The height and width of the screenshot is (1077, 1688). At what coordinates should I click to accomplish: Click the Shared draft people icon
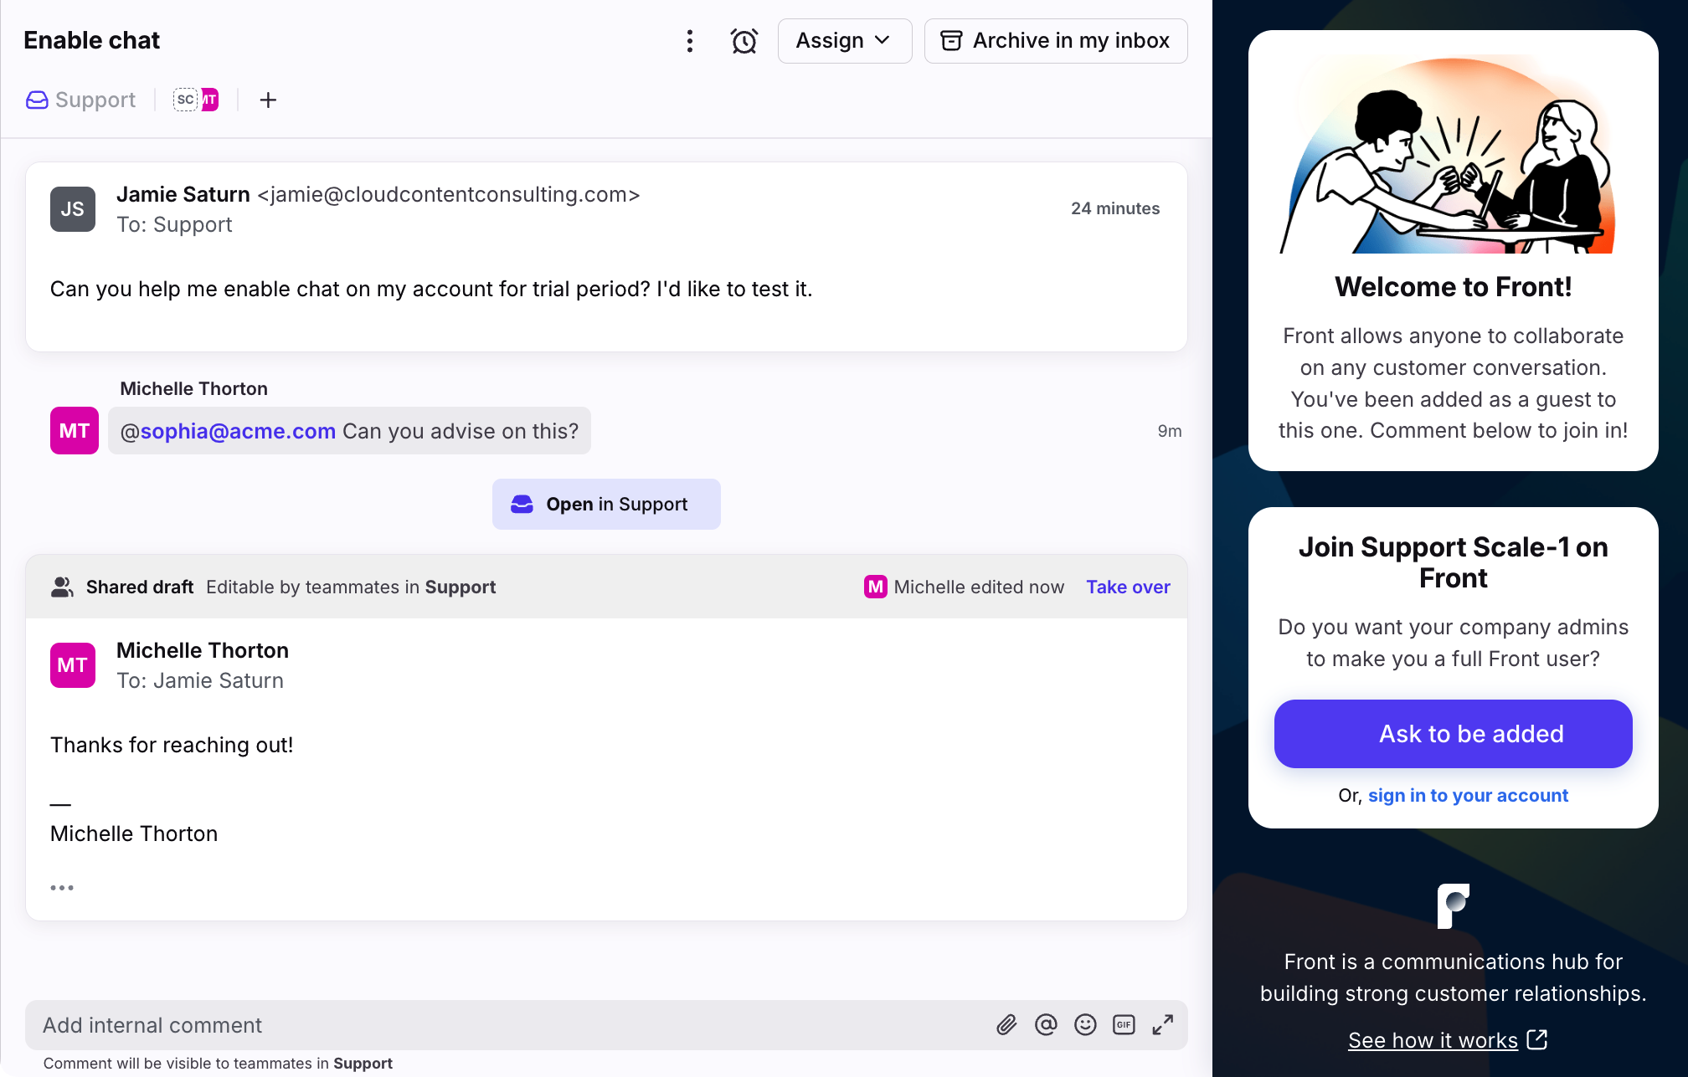62,587
